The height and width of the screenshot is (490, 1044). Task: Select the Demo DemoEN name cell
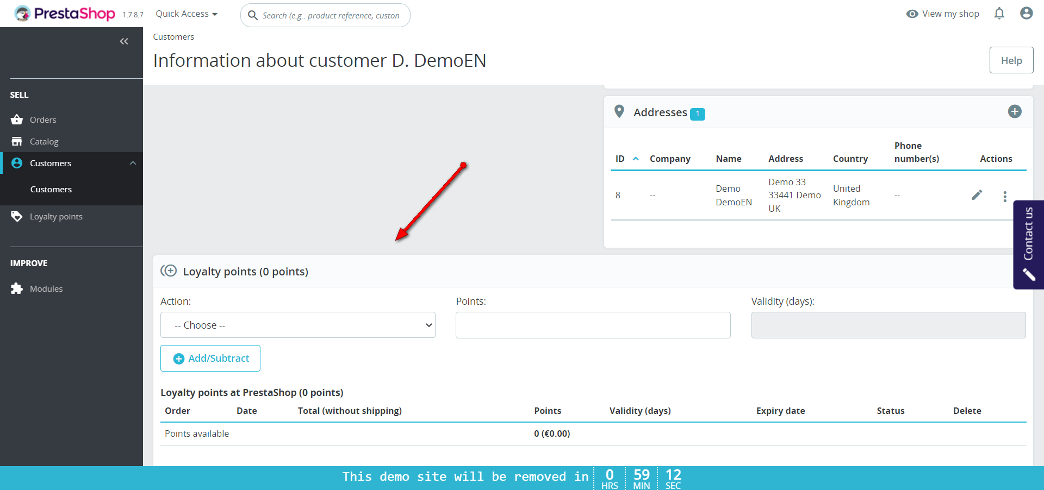(734, 196)
